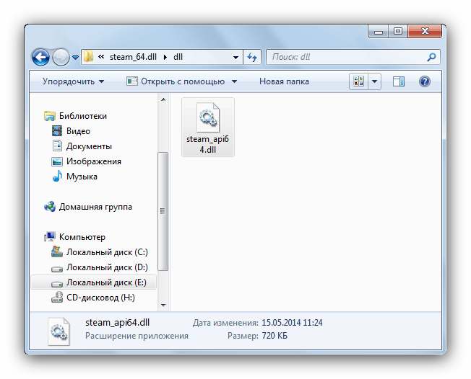The image size is (471, 379).
Task: Click navigation pane scrollbar up arrow
Action: tap(163, 99)
